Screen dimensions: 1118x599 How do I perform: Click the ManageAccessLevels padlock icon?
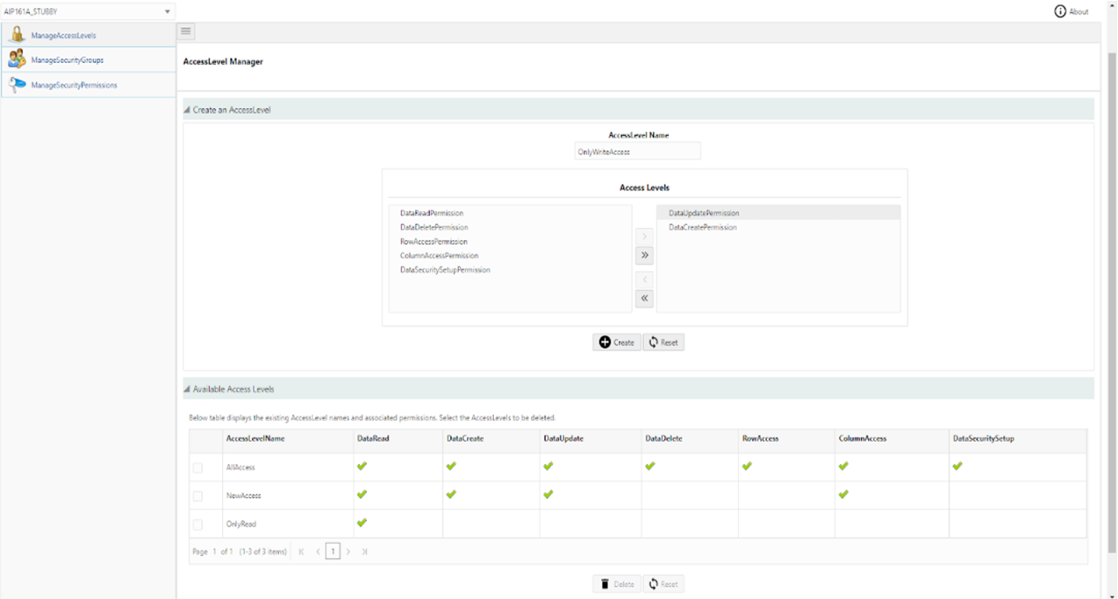click(17, 35)
